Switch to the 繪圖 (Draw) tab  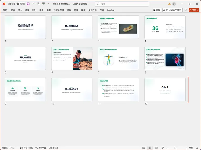point(27,10)
